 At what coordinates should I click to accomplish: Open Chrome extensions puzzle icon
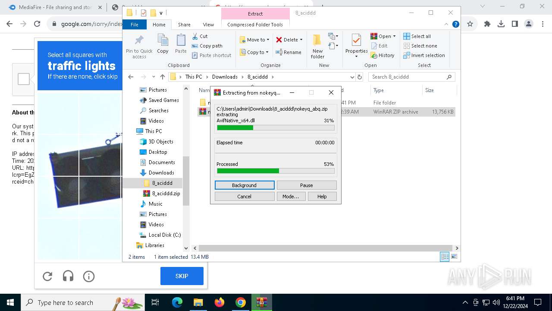(487, 24)
